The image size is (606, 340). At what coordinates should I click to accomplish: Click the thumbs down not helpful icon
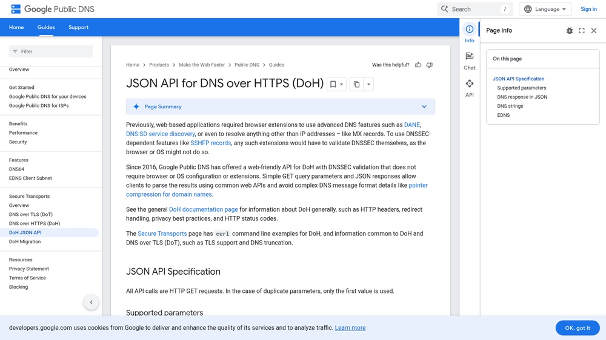click(430, 65)
